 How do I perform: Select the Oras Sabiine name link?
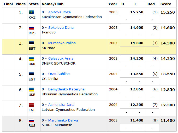click(x=59, y=74)
